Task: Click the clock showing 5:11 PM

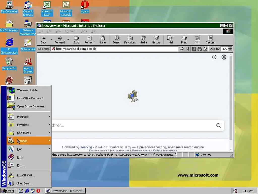Action: (x=247, y=191)
